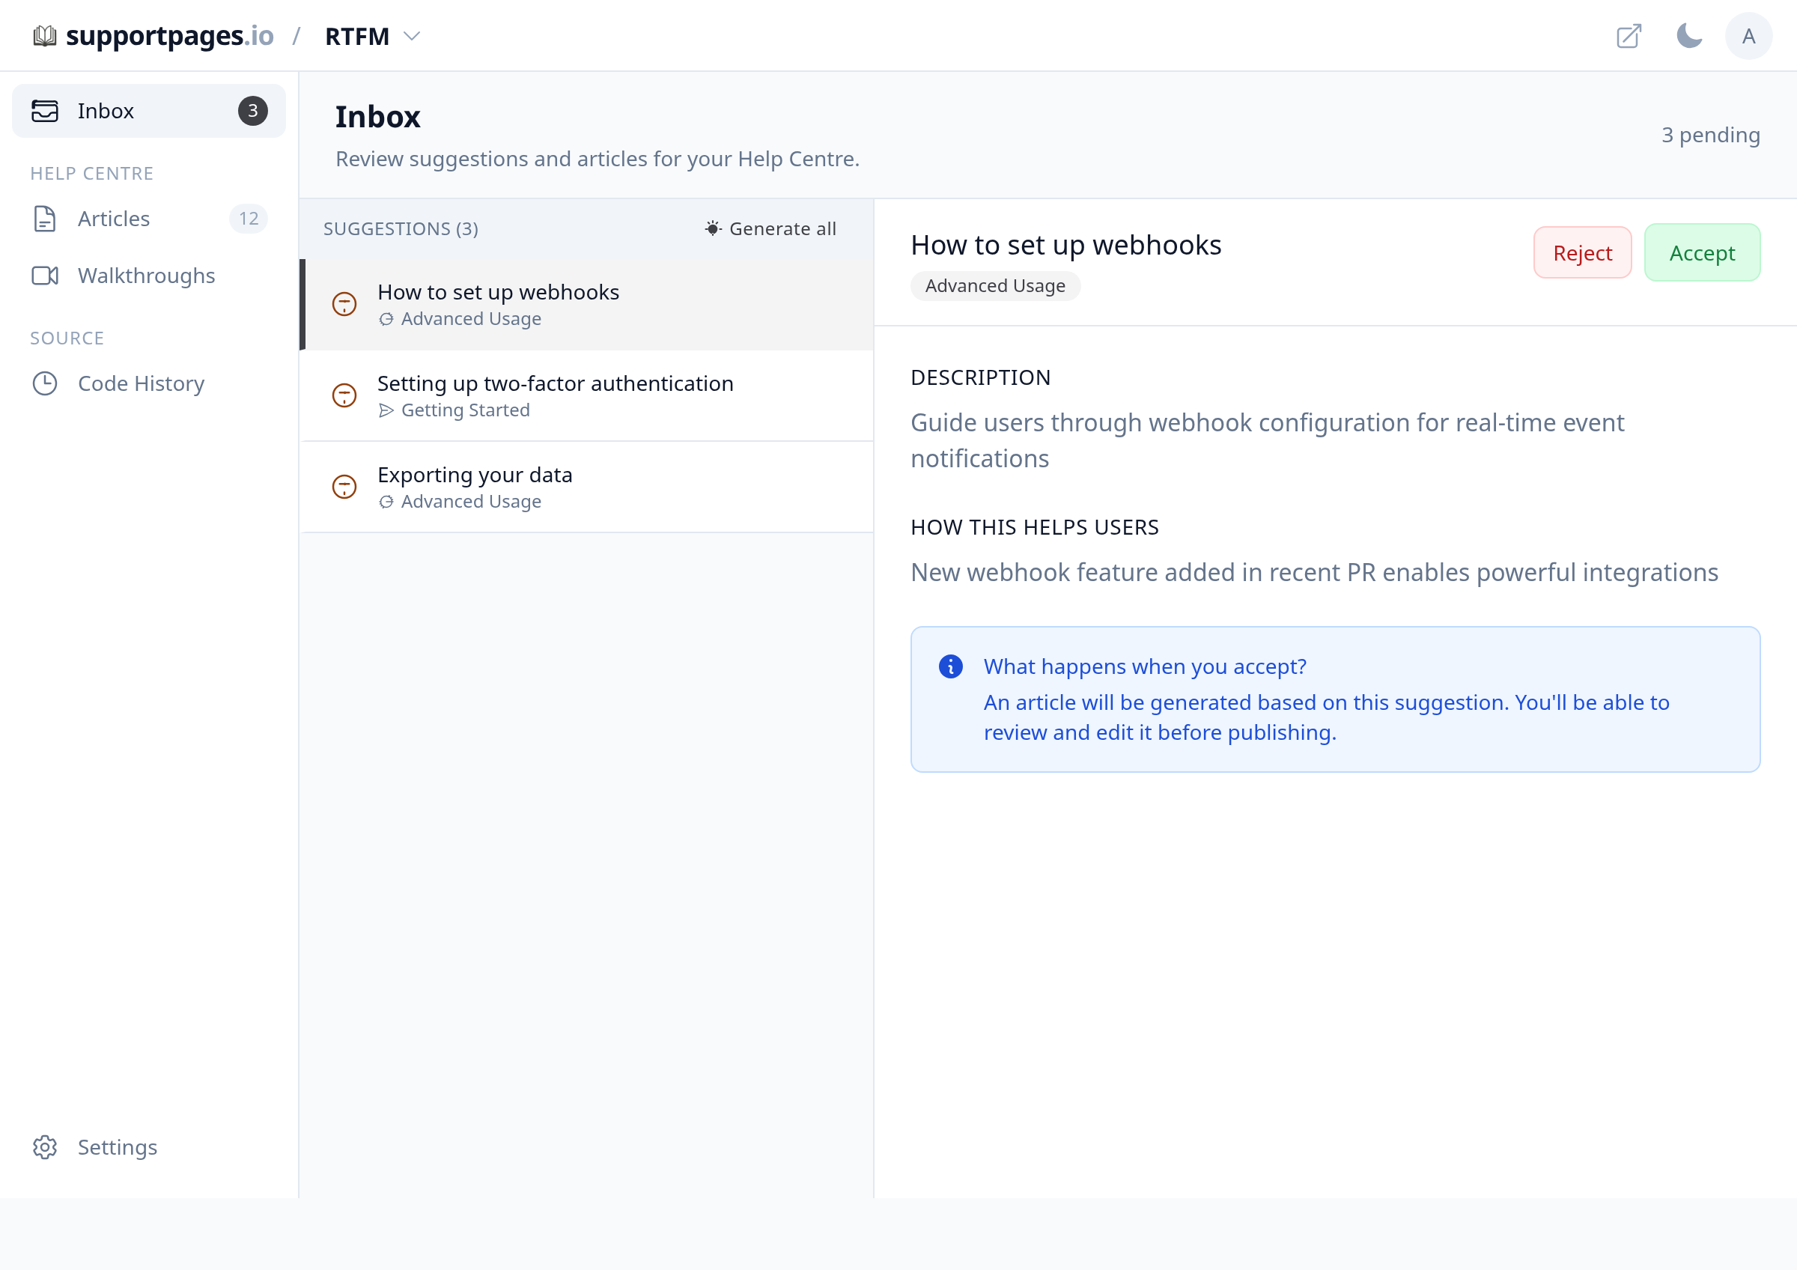Click the blue info icon in accept notice

[x=950, y=666]
